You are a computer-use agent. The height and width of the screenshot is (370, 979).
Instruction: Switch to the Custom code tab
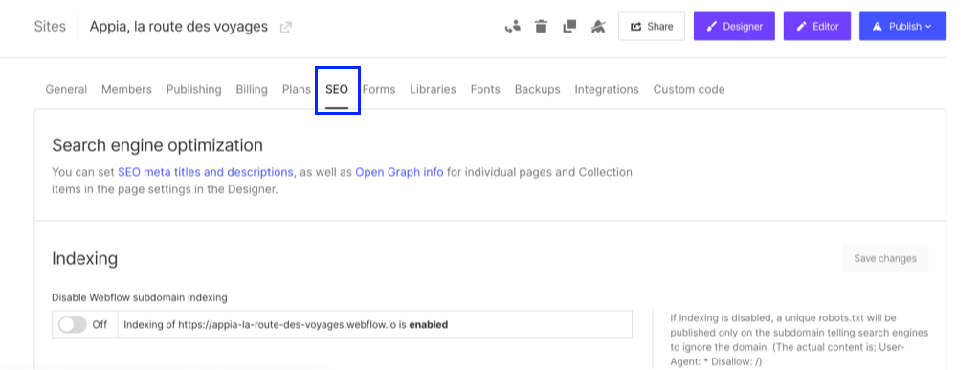[x=689, y=89]
